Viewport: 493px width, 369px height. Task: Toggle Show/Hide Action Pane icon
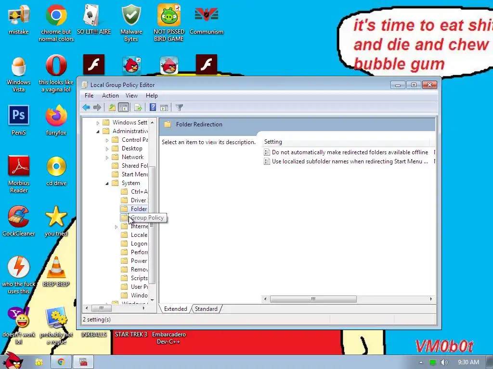tap(164, 107)
